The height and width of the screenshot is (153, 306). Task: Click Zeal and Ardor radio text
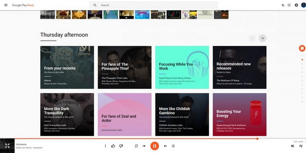pyautogui.click(x=112, y=130)
